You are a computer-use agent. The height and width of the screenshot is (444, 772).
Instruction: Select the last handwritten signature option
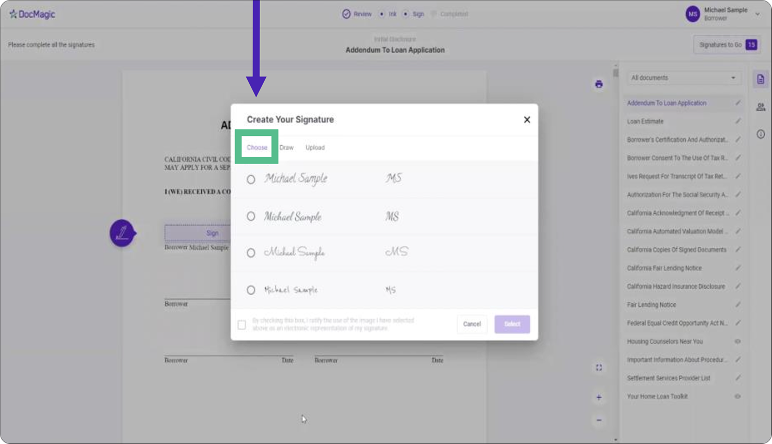tap(251, 290)
